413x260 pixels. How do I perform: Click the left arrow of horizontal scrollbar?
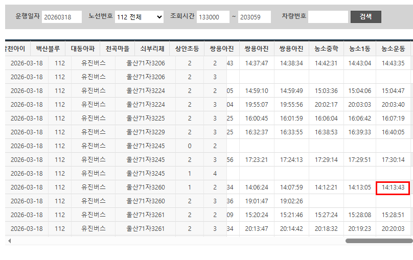tap(9, 241)
